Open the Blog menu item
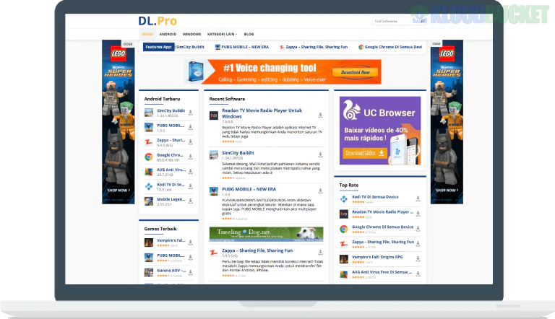 click(249, 34)
